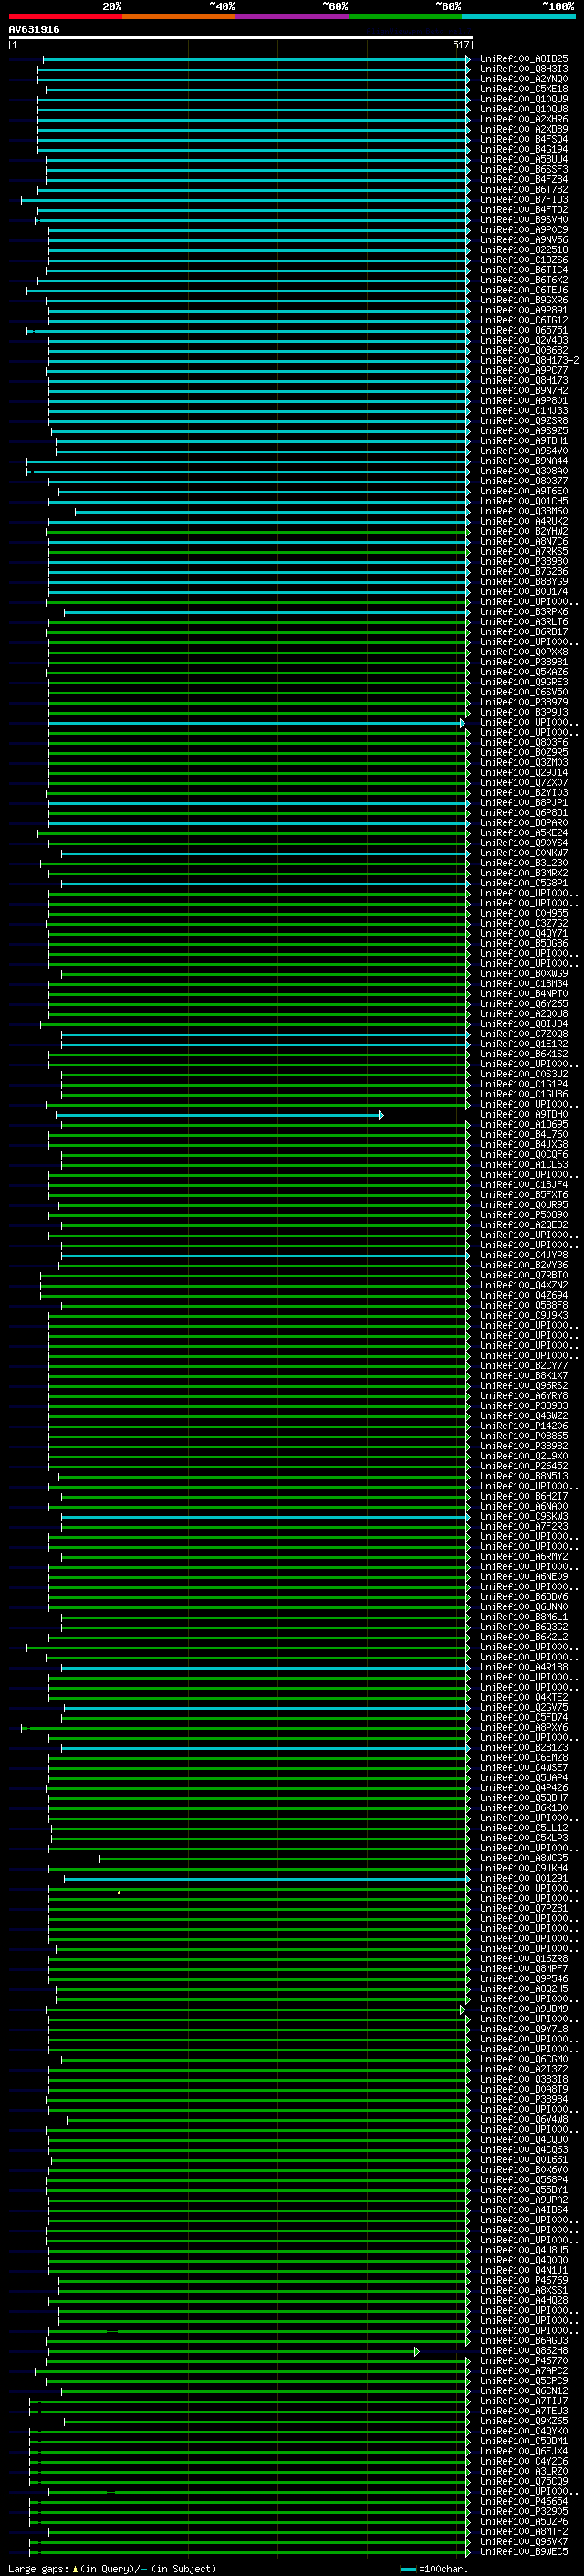Select hit label UniRef100_C5XE18

tap(524, 89)
